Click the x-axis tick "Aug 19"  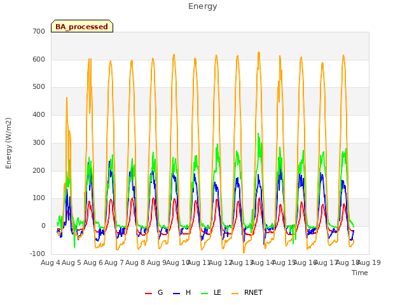[369, 262]
